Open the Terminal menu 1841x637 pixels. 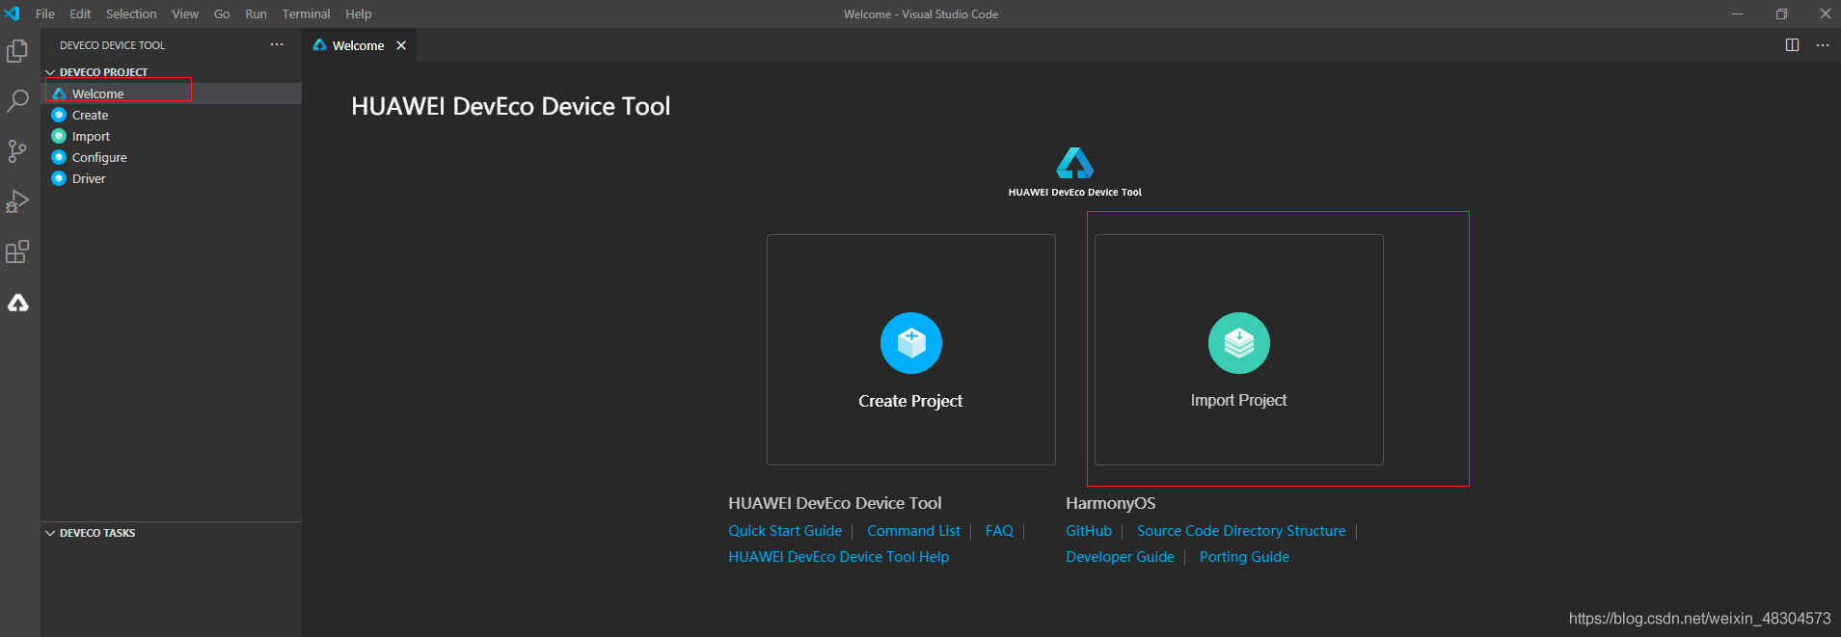click(306, 13)
